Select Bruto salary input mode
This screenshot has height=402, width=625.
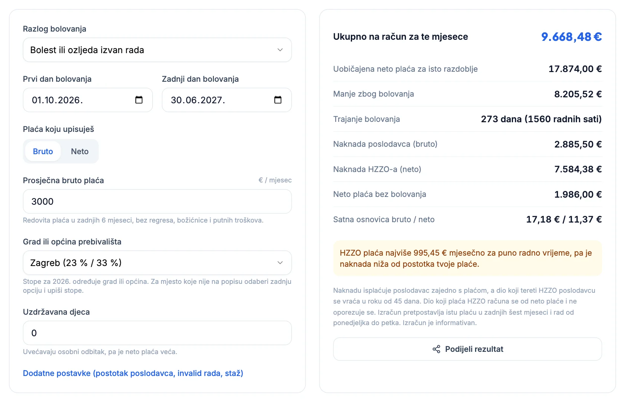pyautogui.click(x=43, y=151)
